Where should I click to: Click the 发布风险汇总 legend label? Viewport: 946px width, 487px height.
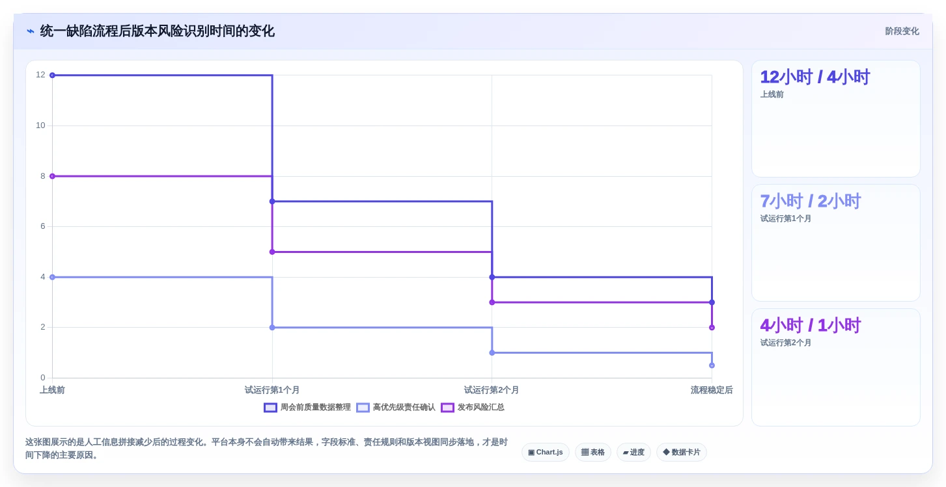[x=480, y=408]
